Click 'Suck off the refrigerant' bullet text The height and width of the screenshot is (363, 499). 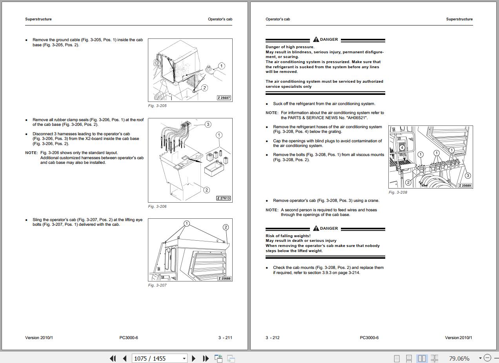tap(324, 104)
